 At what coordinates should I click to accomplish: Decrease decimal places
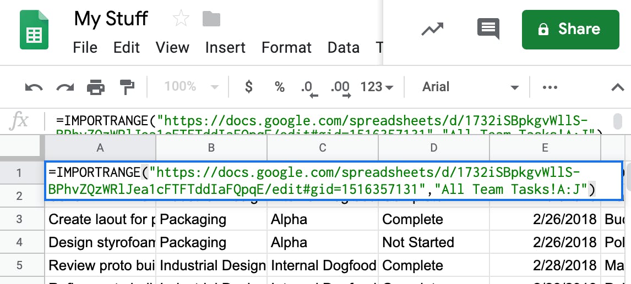(x=308, y=87)
